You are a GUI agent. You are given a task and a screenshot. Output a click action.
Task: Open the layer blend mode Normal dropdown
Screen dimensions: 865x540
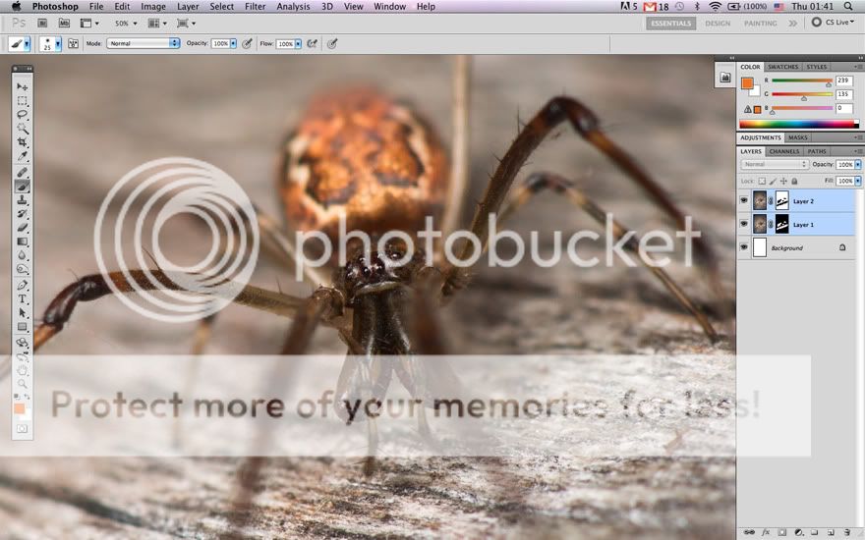tap(775, 164)
